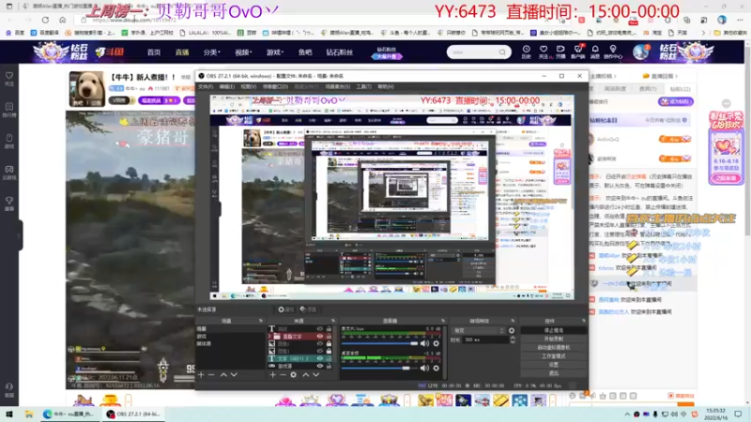Mute the 麦克风/Aux speaker icon
The height and width of the screenshot is (422, 751).
(424, 343)
